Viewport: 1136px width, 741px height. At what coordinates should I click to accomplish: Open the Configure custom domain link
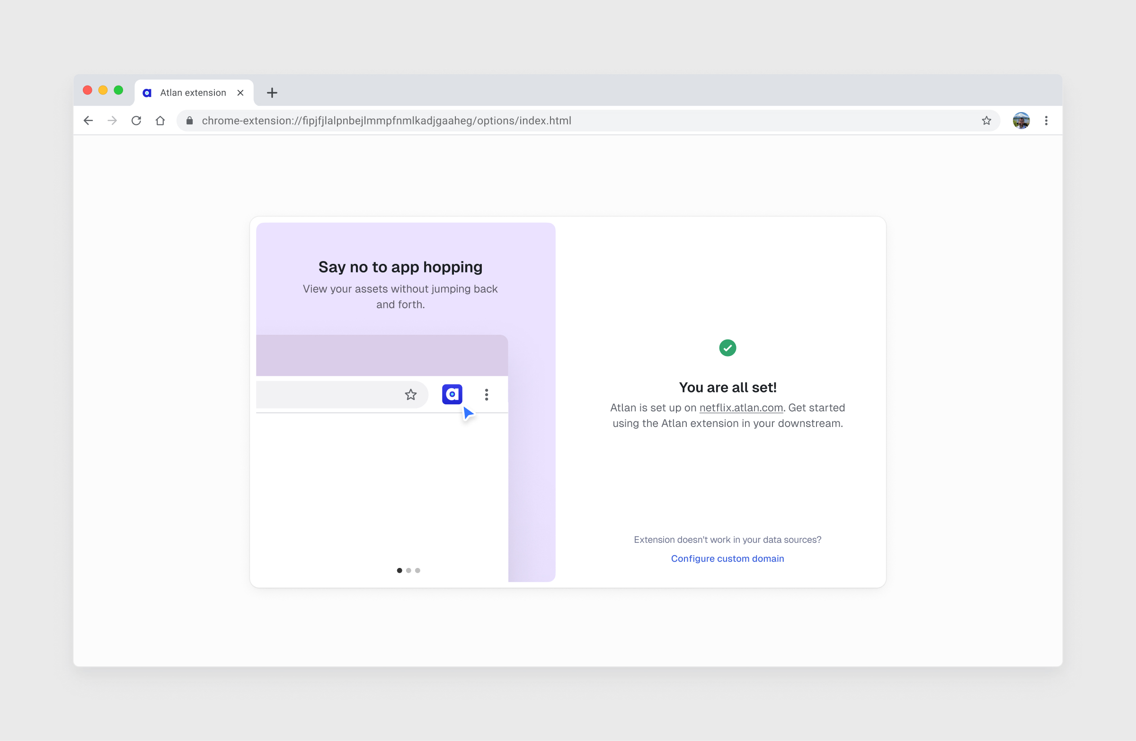click(x=727, y=558)
